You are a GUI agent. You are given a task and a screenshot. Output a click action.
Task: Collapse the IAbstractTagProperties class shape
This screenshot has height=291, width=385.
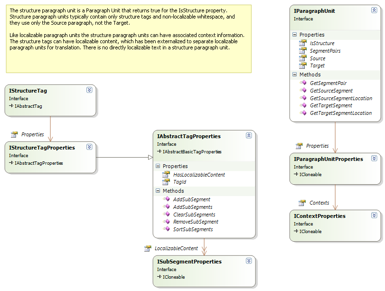(249, 136)
